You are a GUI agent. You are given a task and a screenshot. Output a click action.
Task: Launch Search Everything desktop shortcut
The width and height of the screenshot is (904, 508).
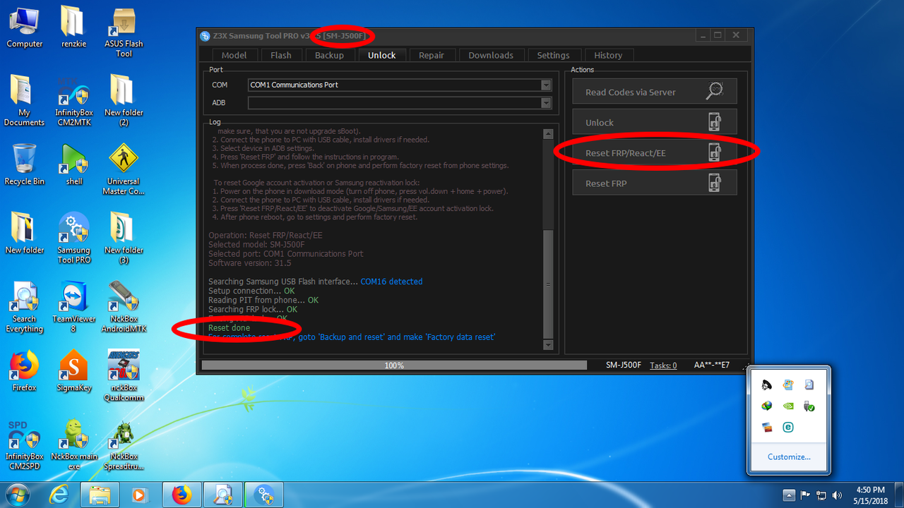coord(24,307)
